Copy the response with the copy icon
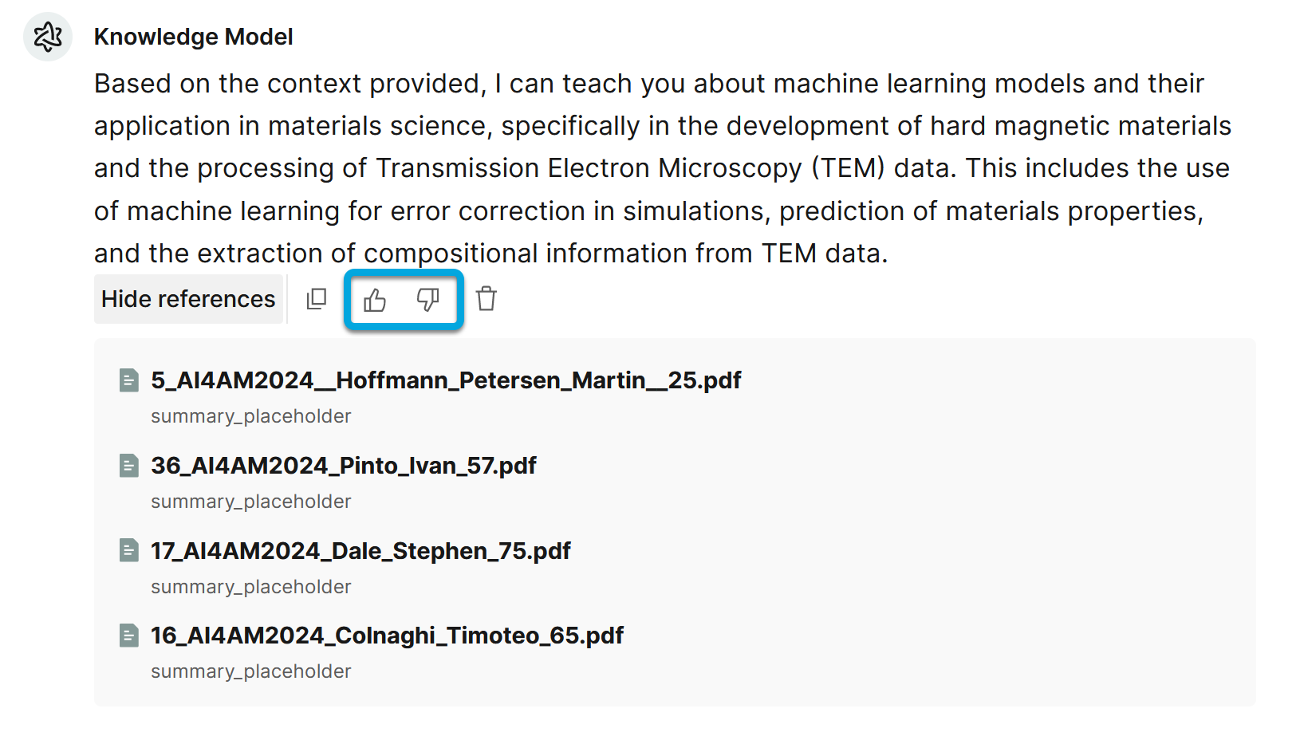This screenshot has width=1296, height=736. pos(317,299)
